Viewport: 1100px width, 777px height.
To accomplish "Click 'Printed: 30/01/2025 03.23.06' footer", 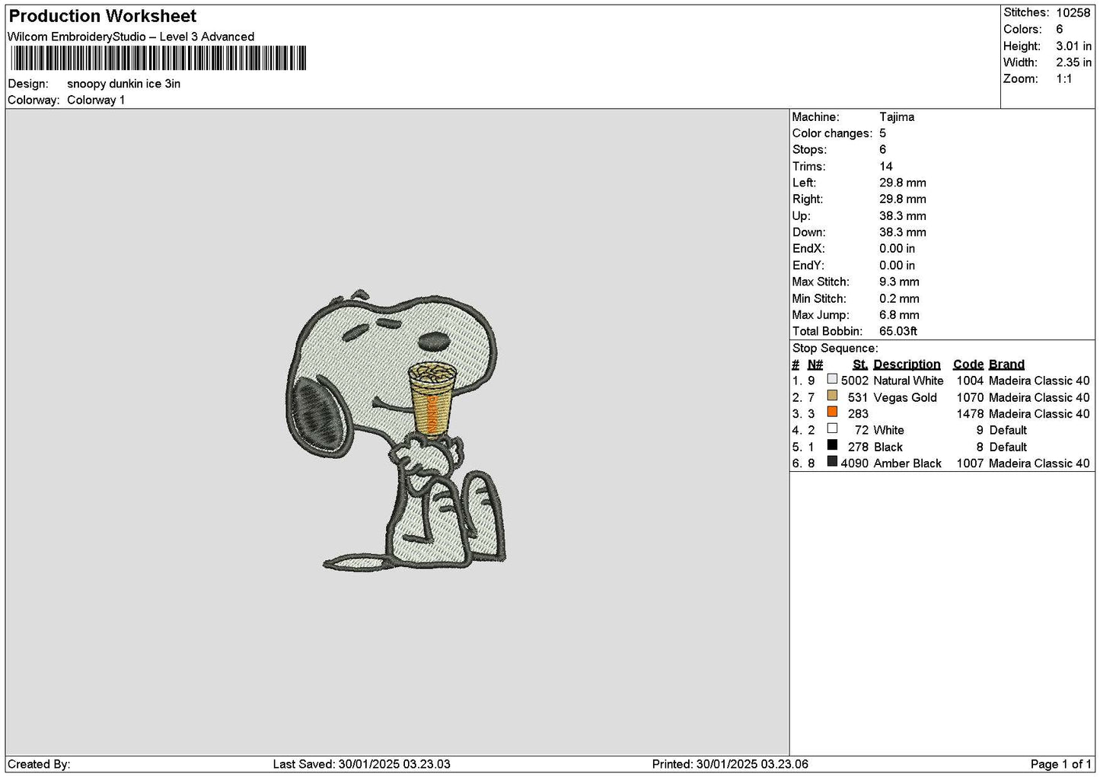I will click(x=730, y=764).
